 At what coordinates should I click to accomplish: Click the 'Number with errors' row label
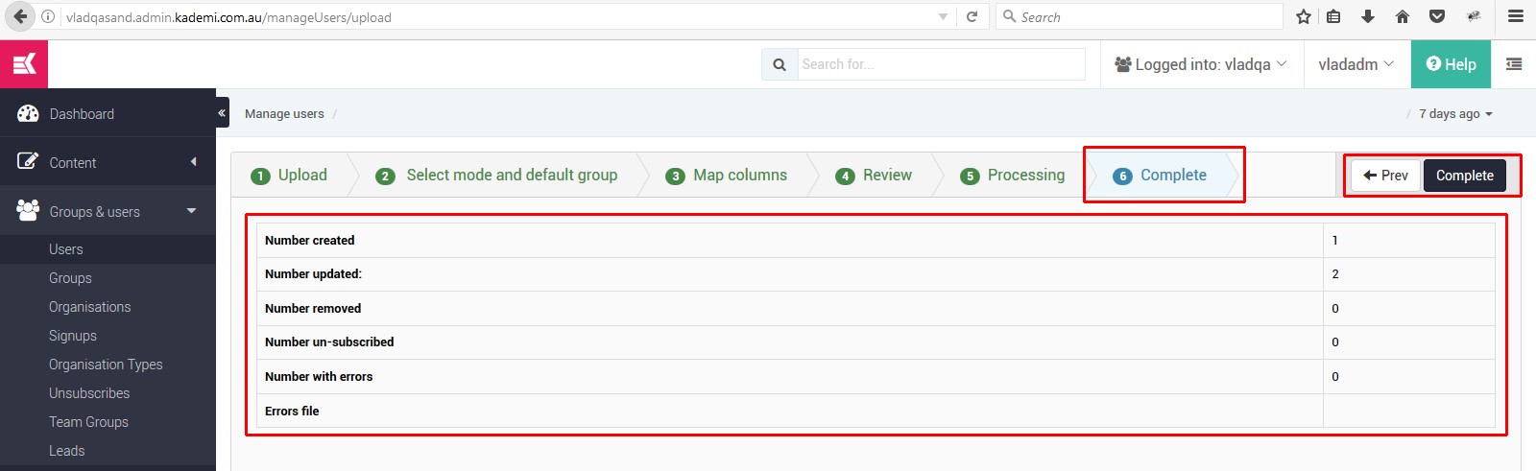pyautogui.click(x=319, y=376)
